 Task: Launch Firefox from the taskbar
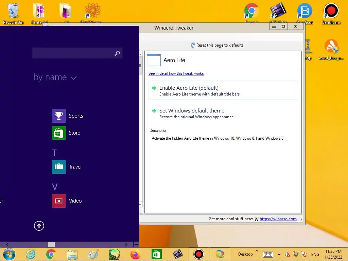(x=135, y=255)
